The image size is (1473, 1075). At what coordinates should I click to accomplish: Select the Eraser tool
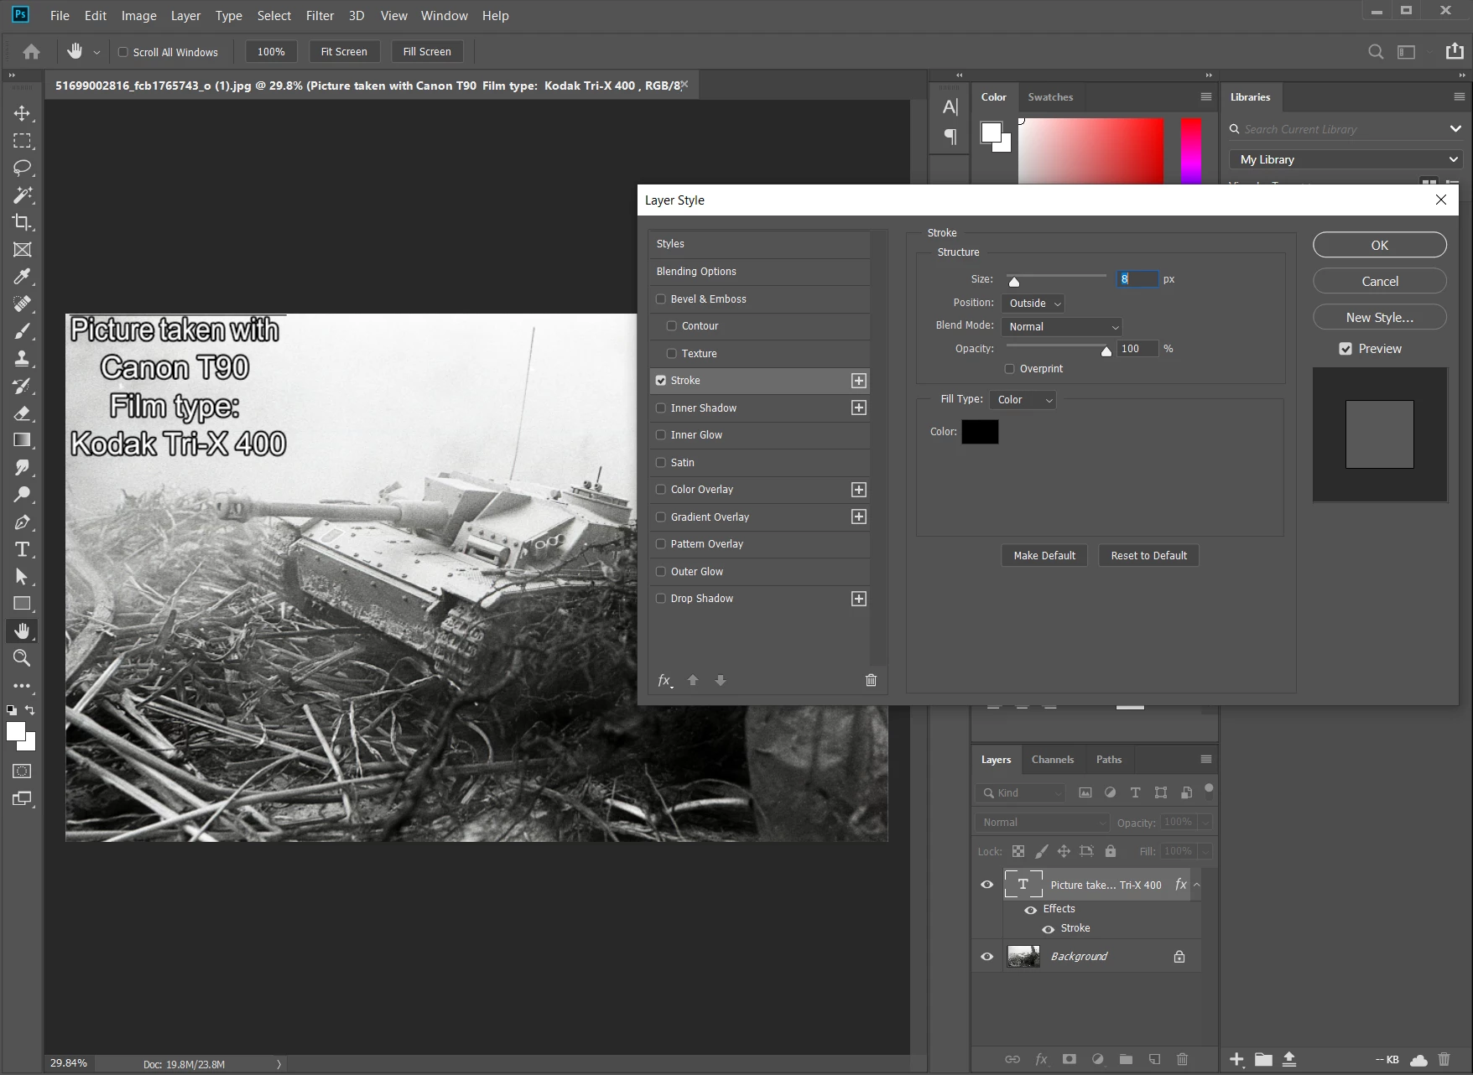click(23, 413)
